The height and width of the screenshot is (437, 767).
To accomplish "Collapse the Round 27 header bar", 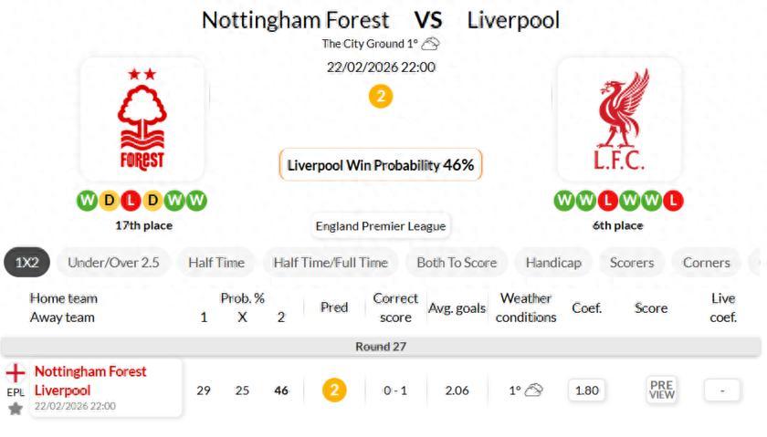I will (x=381, y=347).
